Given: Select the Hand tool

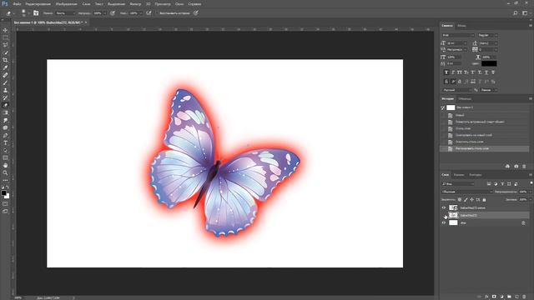Looking at the screenshot, I should coord(5,165).
